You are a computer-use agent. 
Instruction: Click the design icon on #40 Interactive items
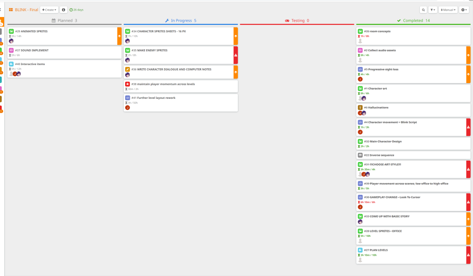click(11, 64)
